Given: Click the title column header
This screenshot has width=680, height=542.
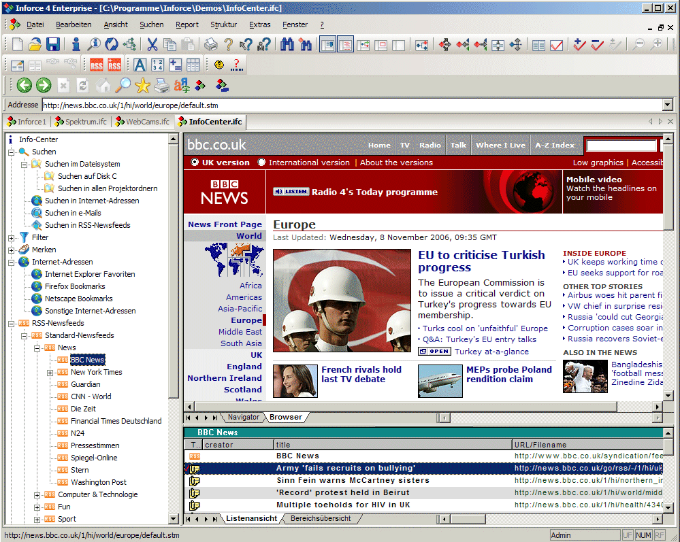Looking at the screenshot, I should point(393,445).
